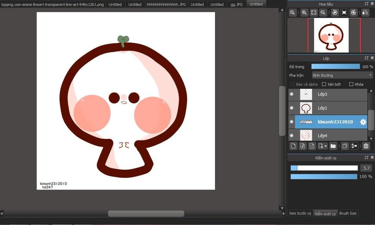Image resolution: width=375 pixels, height=225 pixels.
Task: Undock the Lớp panel
Action: [x=367, y=58]
